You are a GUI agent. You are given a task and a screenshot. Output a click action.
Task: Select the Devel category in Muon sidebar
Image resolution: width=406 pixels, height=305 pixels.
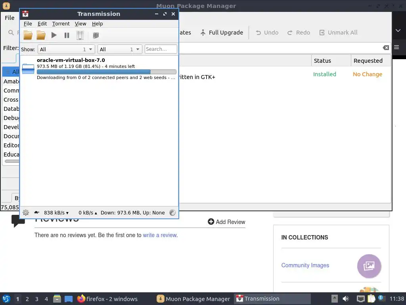tap(11, 127)
